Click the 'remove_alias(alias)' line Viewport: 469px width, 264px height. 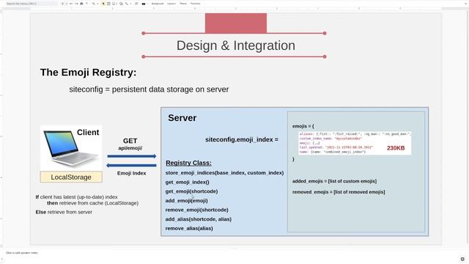(x=189, y=228)
